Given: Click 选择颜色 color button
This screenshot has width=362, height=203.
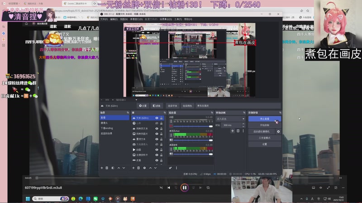Looking at the screenshot, I should pos(187,106).
